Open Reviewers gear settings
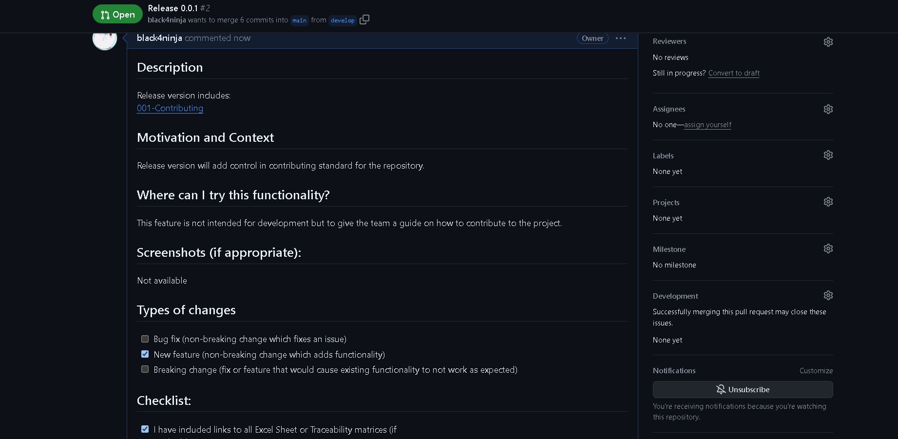The image size is (898, 439). pyautogui.click(x=828, y=42)
